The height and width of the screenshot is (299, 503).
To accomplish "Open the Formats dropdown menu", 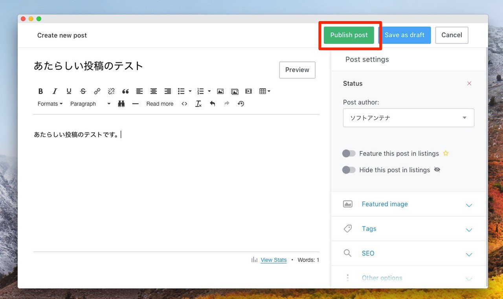I will tap(50, 104).
